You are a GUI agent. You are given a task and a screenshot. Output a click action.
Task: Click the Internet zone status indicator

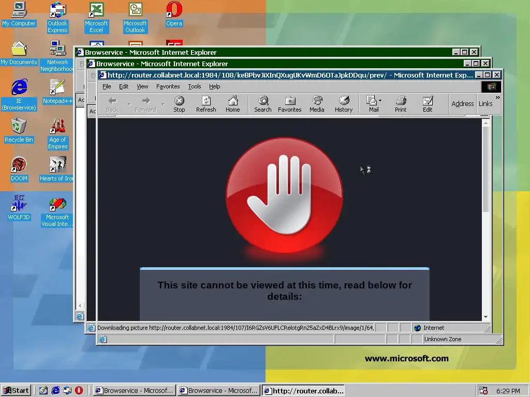click(x=429, y=328)
